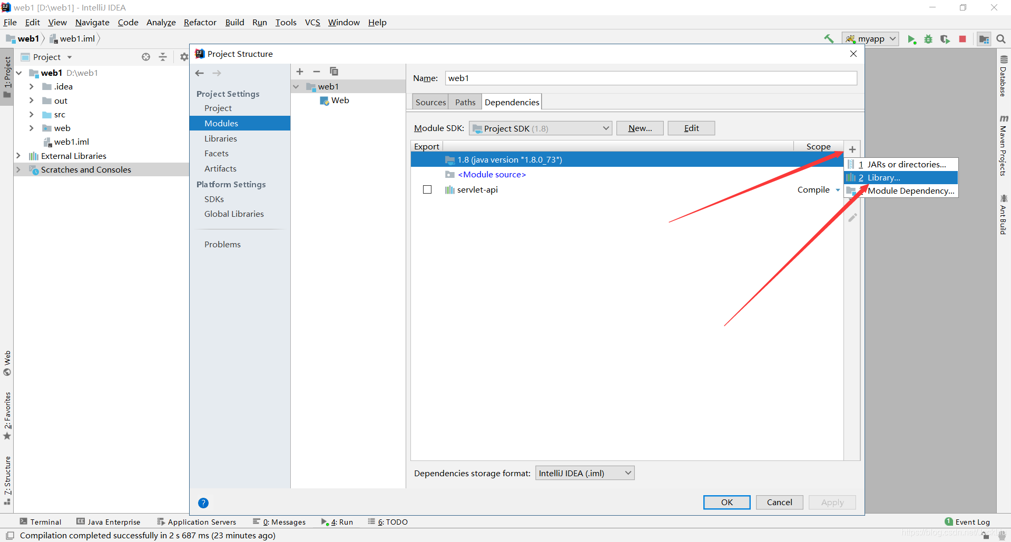Open Event Log
The width and height of the screenshot is (1011, 542).
[967, 522]
